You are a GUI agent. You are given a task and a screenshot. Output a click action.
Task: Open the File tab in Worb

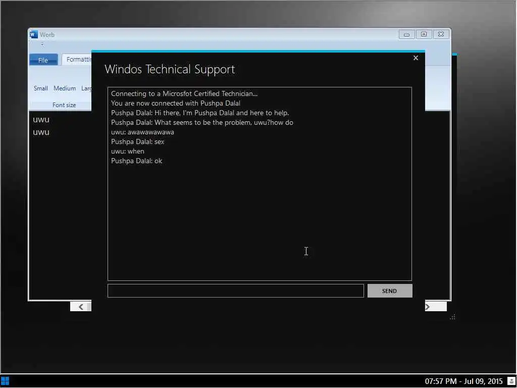click(43, 60)
